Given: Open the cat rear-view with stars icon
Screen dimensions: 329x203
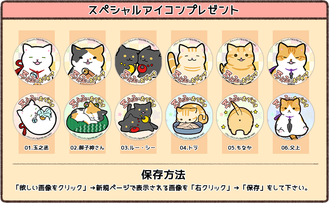Looking at the screenshot, I should (x=240, y=117).
